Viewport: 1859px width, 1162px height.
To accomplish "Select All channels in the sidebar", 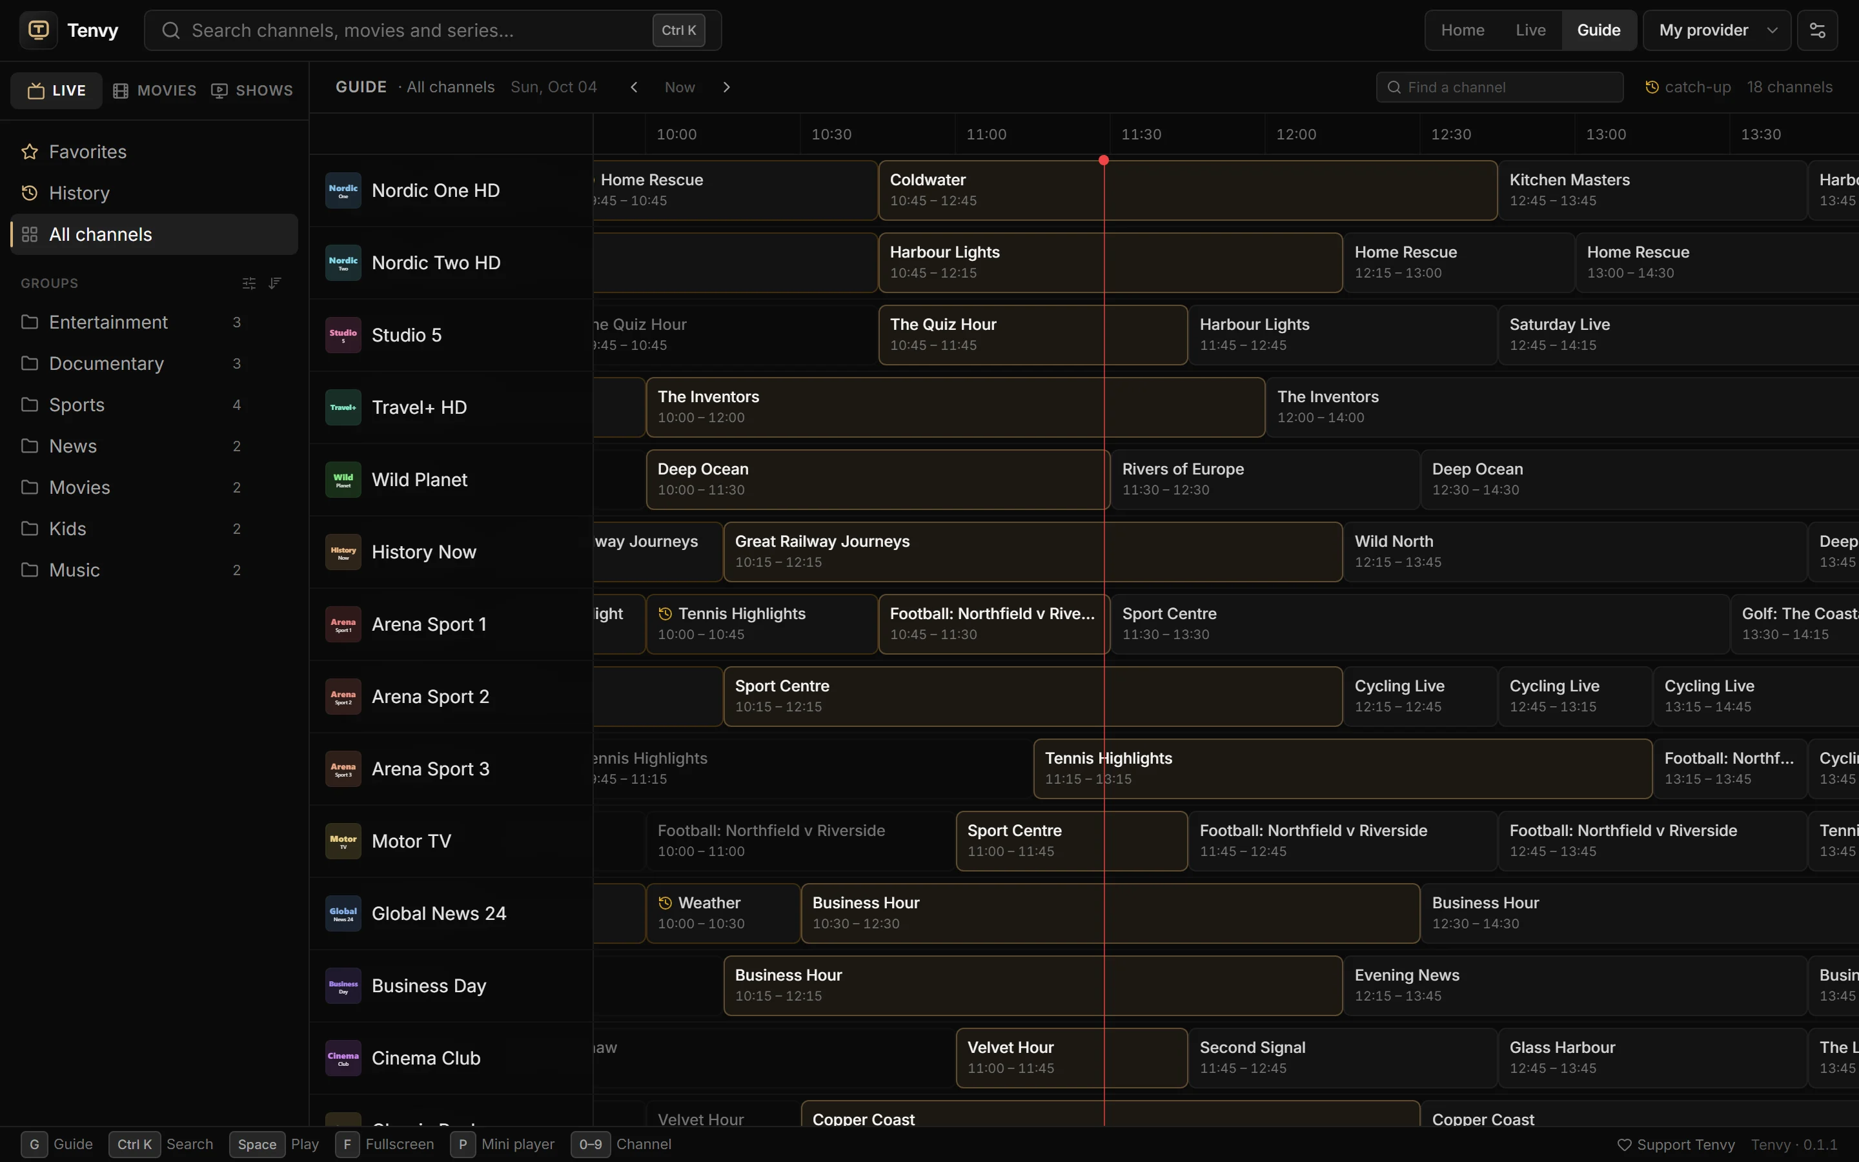I will point(154,234).
